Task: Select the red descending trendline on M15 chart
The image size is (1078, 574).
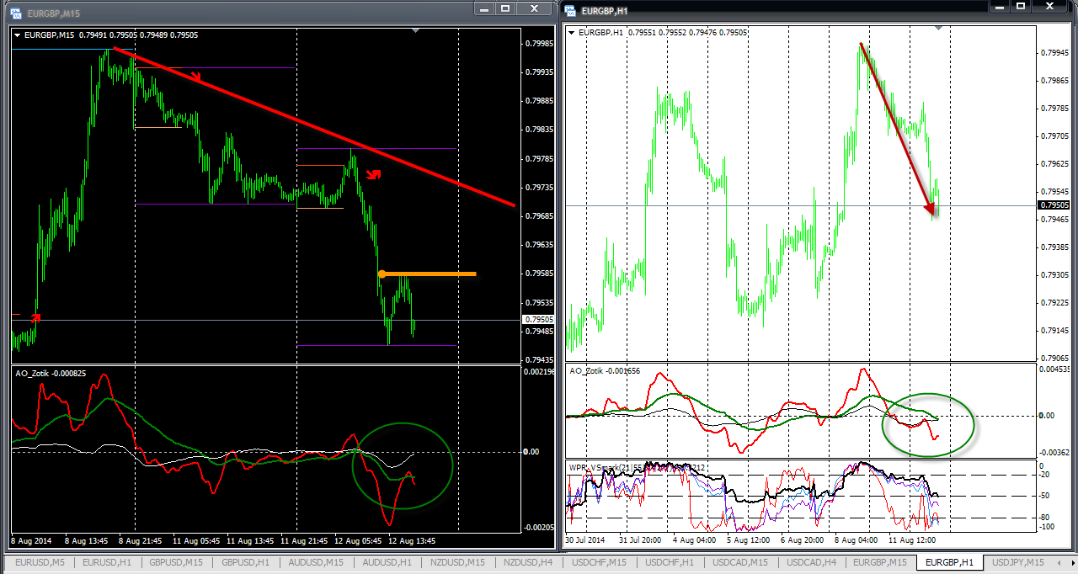Action: [313, 126]
